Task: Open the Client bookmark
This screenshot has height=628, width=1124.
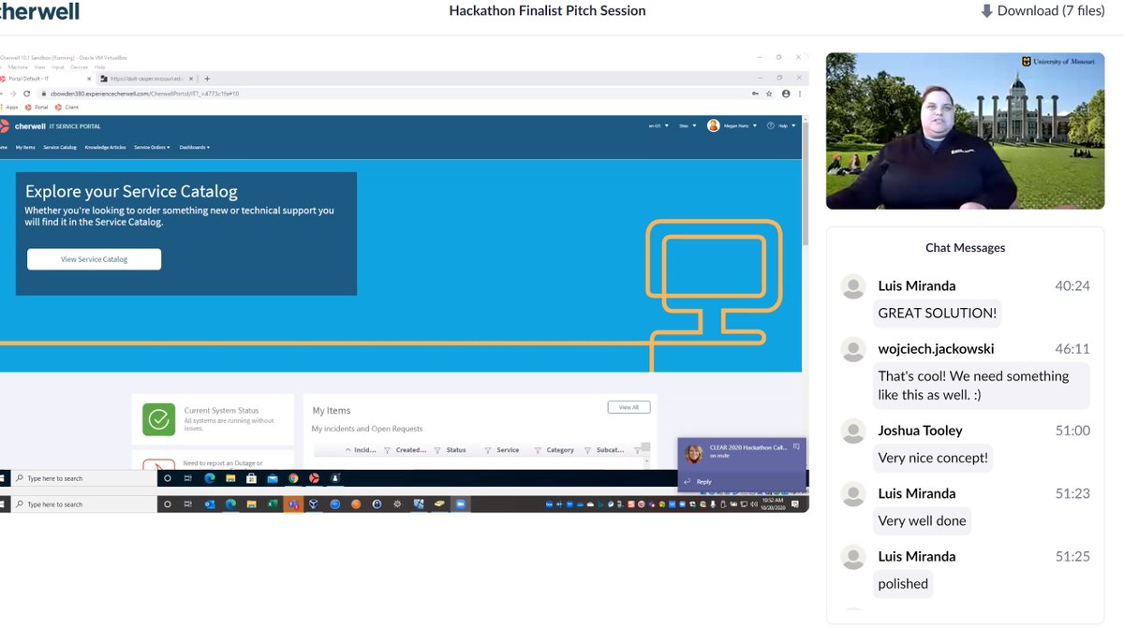Action: tap(67, 107)
